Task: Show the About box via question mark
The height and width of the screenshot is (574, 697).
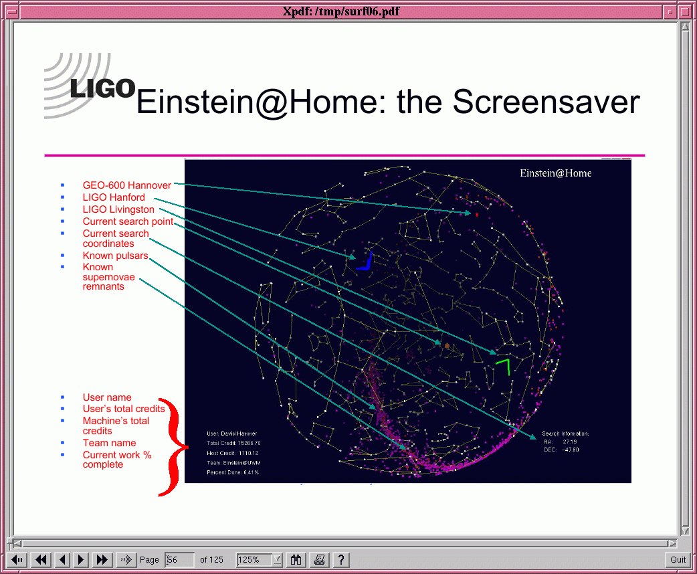Action: point(341,559)
